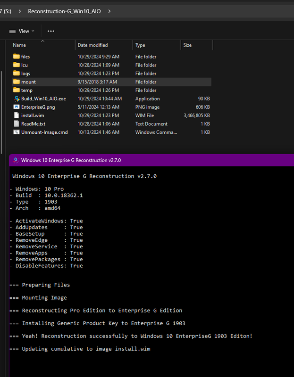The width and height of the screenshot is (294, 377).
Task: Click the WIM File type cell
Action: (144, 115)
